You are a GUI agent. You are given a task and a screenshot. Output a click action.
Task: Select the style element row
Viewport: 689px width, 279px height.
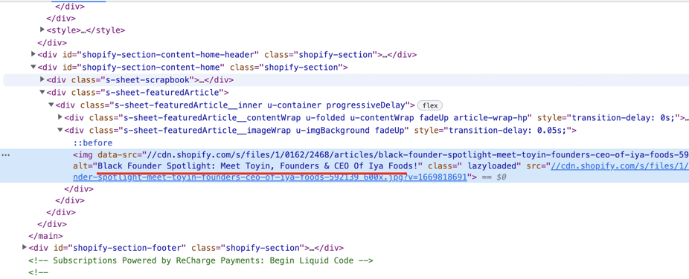tap(86, 30)
